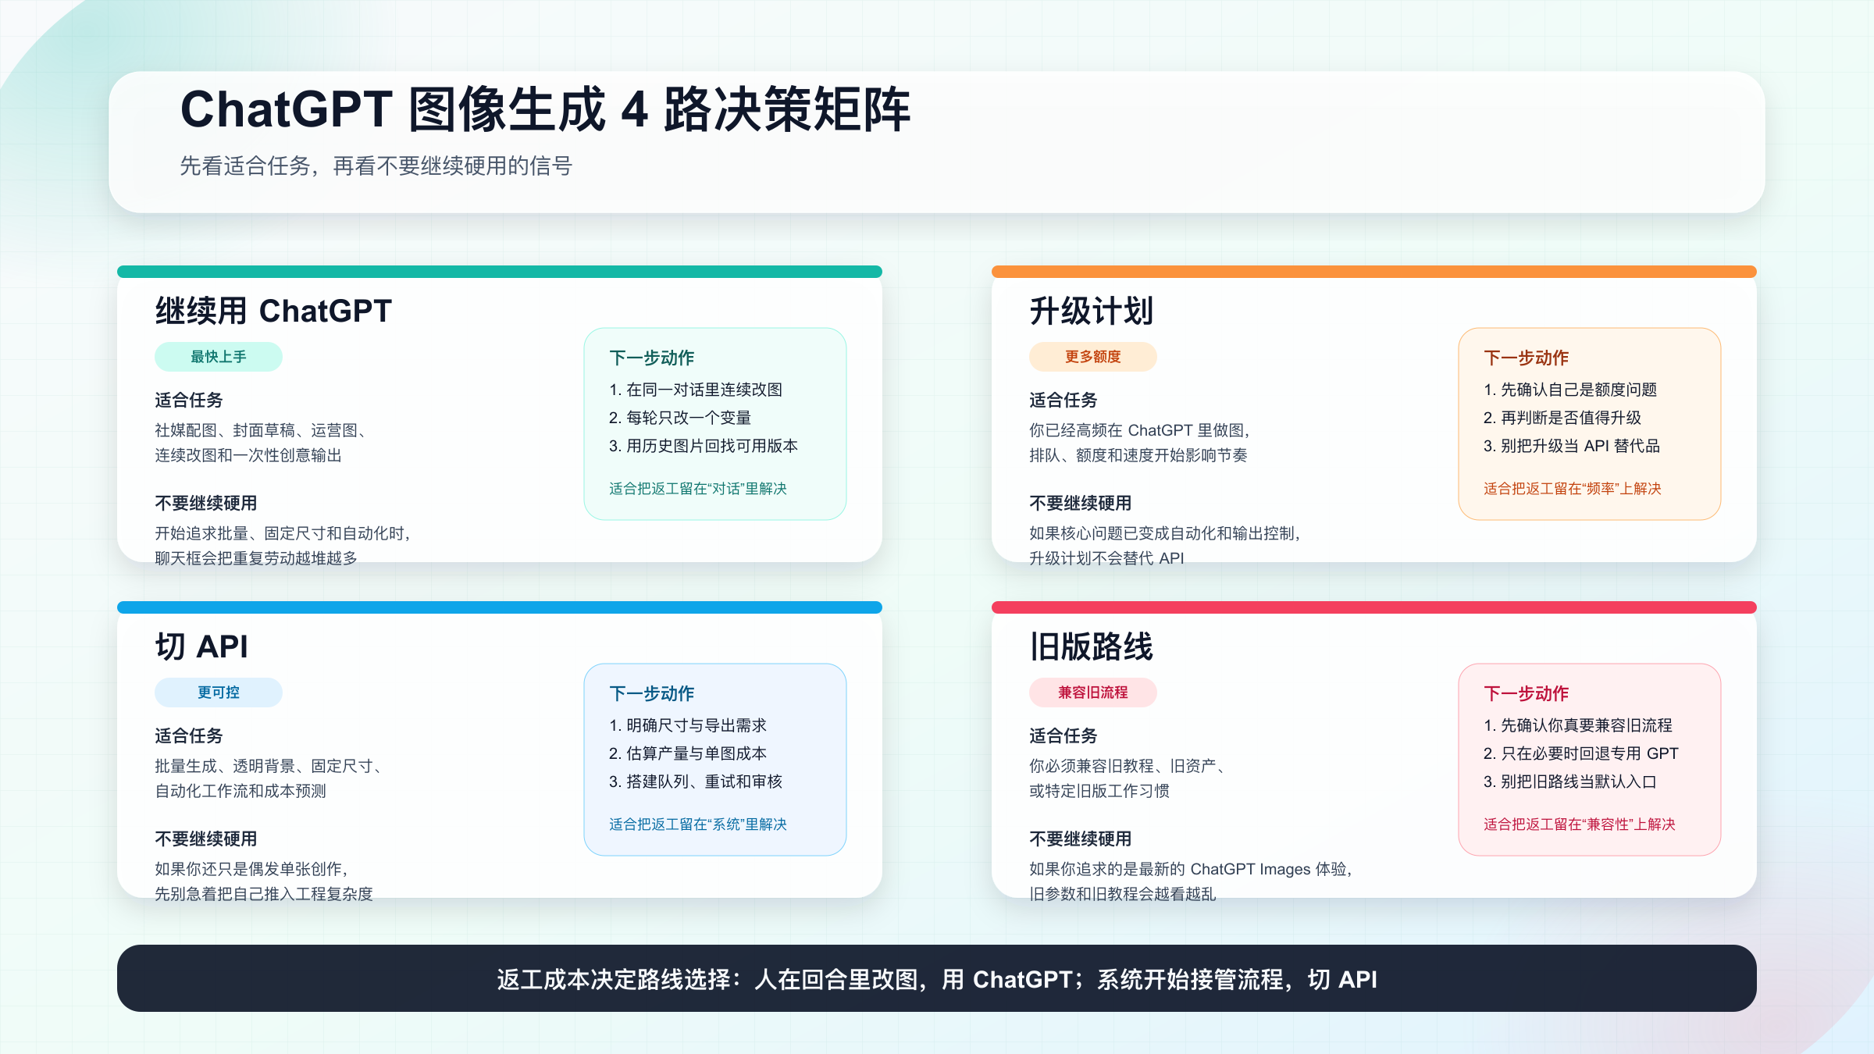Click the "兼容旧流程" badge on 旧版路线 card
Viewport: 1874px width, 1054px height.
point(1093,692)
